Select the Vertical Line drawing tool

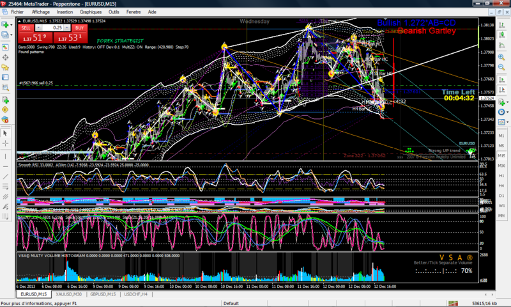point(5,157)
